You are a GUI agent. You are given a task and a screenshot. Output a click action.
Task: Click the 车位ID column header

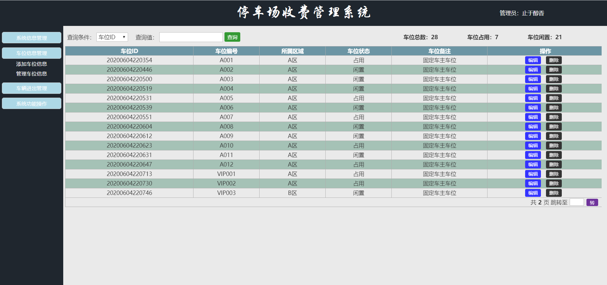coord(129,51)
